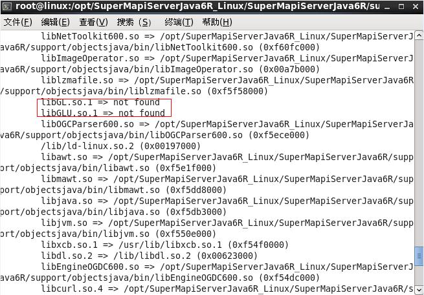Click the libGL.so.1 => not found line

click(x=100, y=102)
